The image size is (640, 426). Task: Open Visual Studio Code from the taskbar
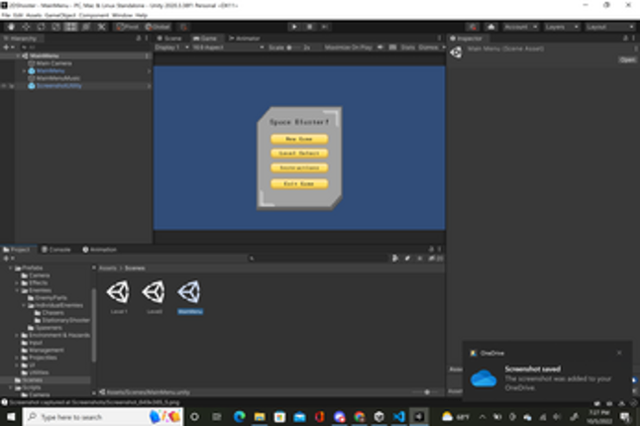point(399,417)
